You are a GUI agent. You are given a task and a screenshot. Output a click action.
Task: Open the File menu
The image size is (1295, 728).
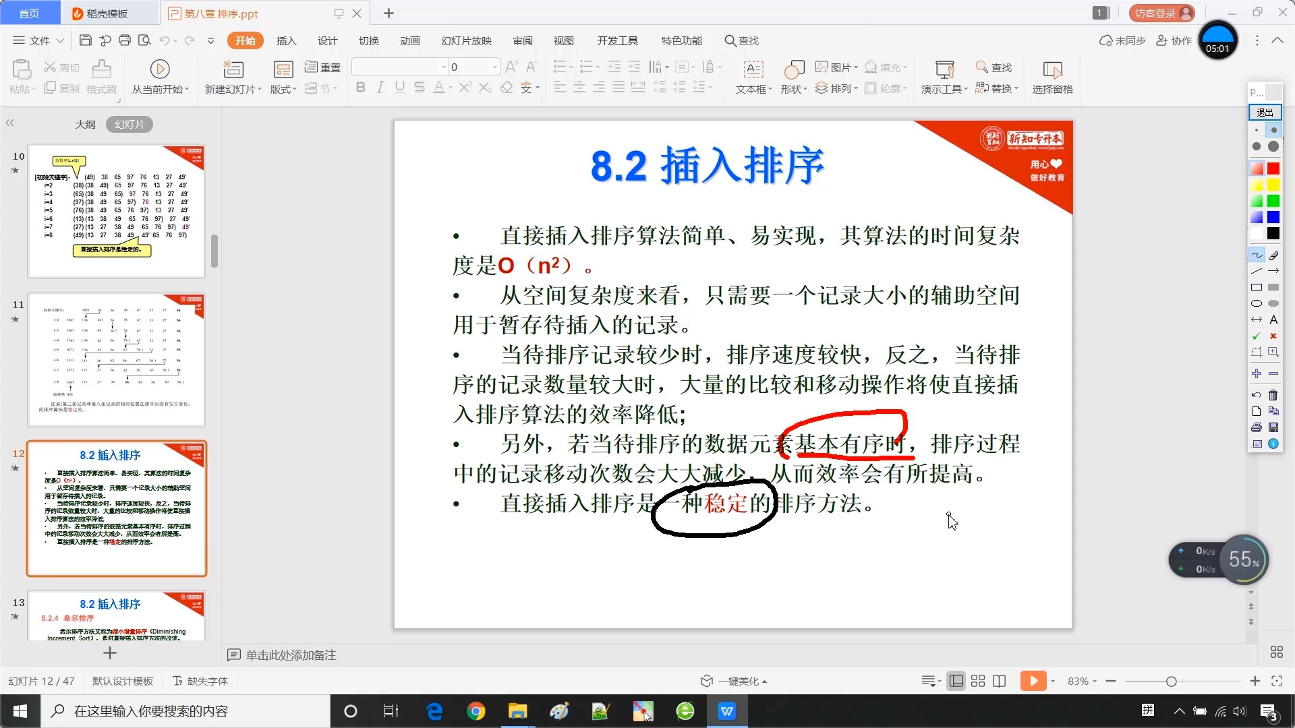point(38,40)
